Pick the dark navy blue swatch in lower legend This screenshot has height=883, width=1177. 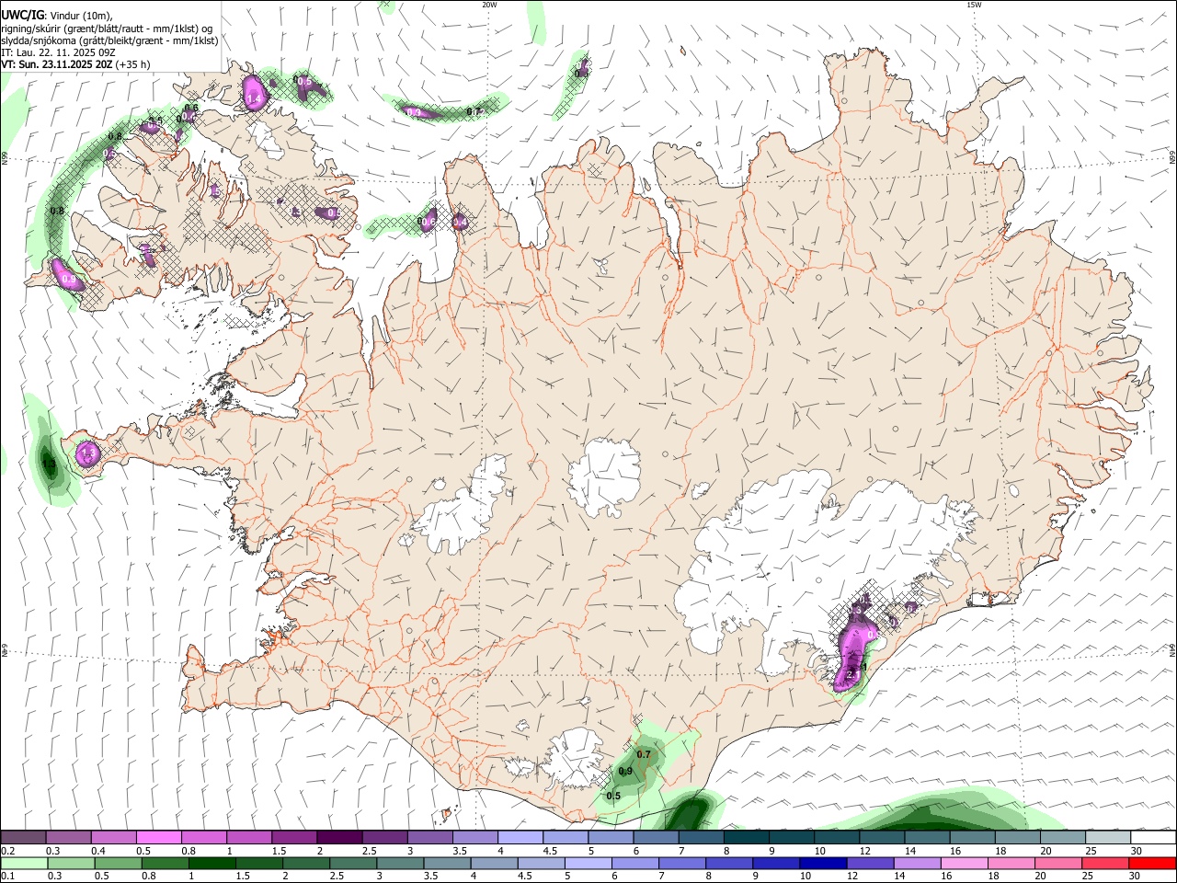click(x=822, y=863)
